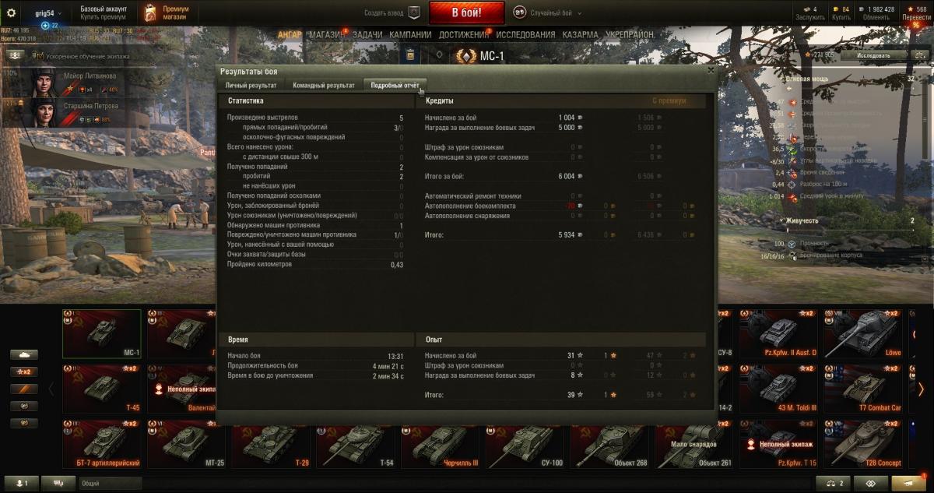
Task: Click the Исследовать research button
Action: (x=873, y=55)
